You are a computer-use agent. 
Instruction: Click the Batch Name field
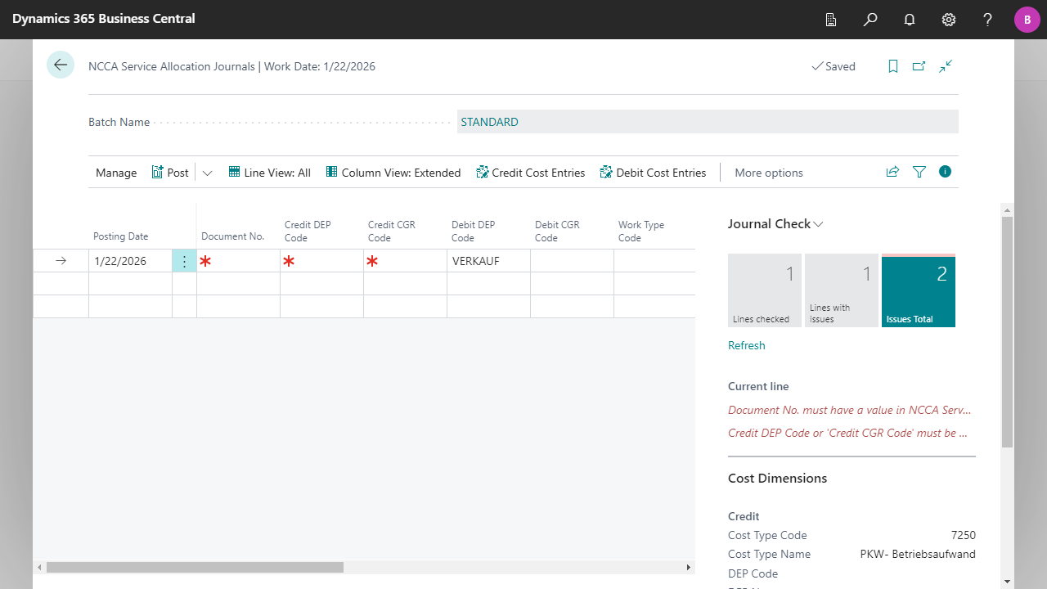click(707, 122)
